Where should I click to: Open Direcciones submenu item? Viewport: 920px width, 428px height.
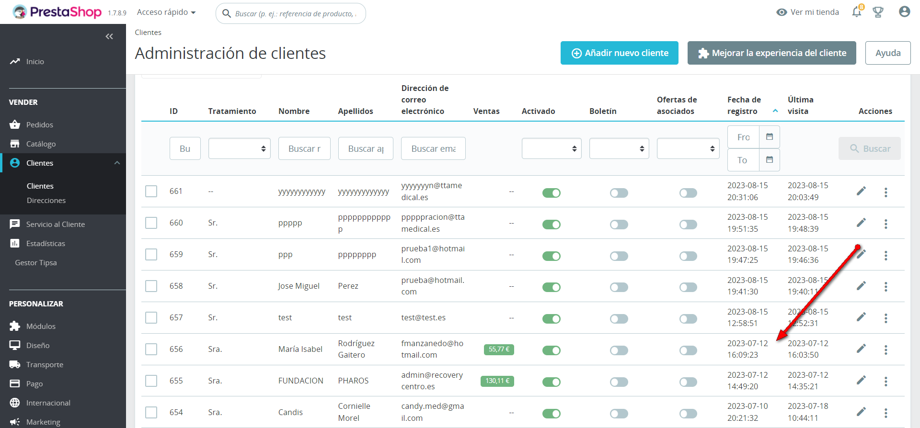tap(46, 200)
